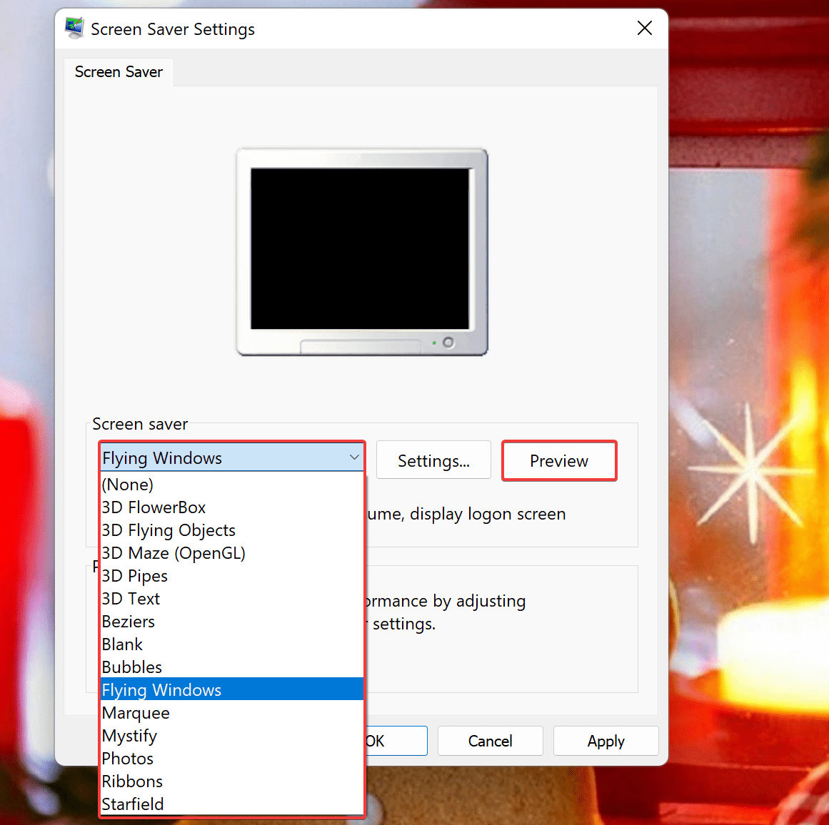Collapse the screen saver dropdown via its chevron
Screen dimensions: 829x825
click(x=353, y=457)
